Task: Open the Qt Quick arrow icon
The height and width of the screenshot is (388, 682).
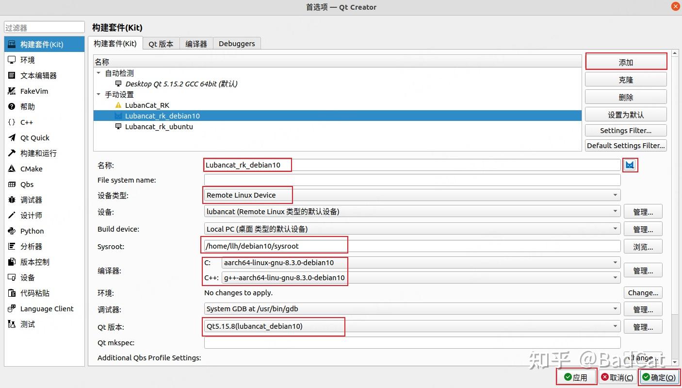Action: [12, 137]
